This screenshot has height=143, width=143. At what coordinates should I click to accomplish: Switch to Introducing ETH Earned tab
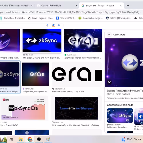14,6
